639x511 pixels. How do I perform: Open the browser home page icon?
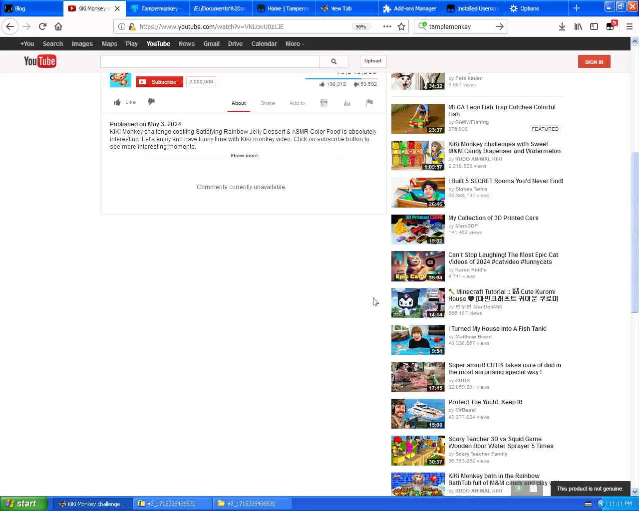click(58, 26)
